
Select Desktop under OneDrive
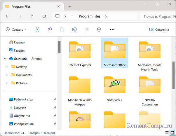click(x=19, y=67)
